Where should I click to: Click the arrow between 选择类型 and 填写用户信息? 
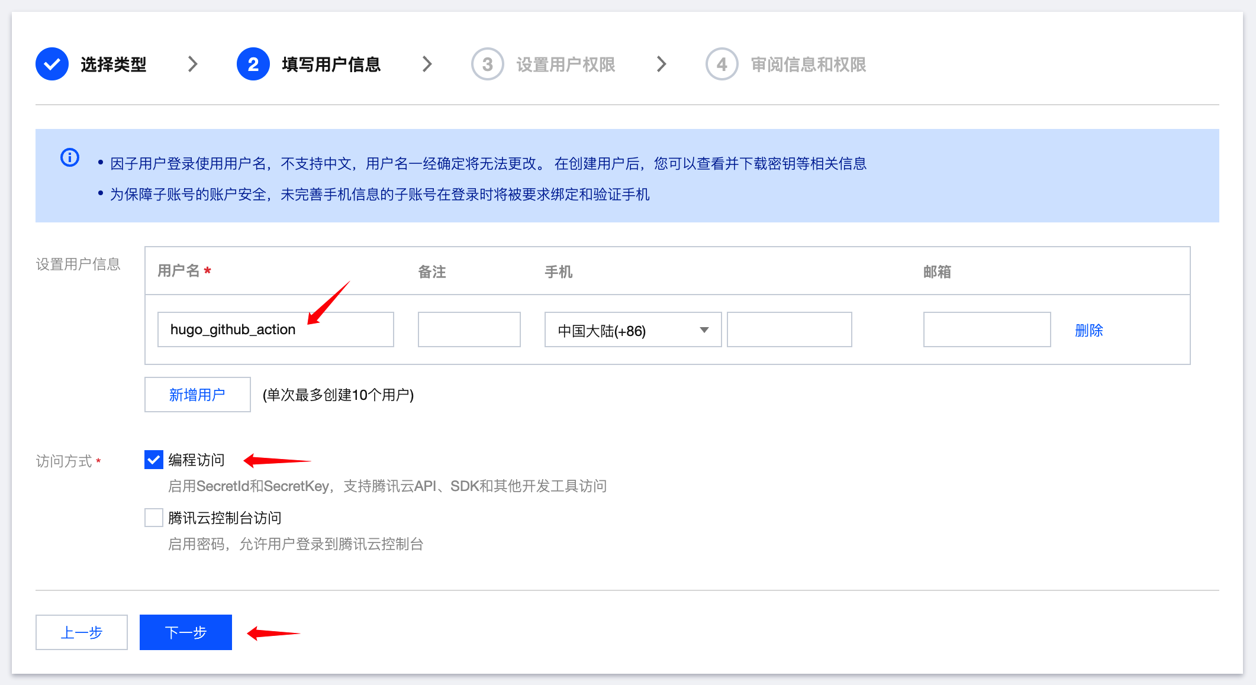[192, 64]
